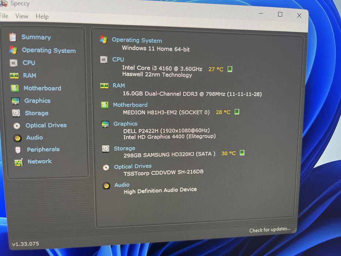This screenshot has width=341, height=256.
Task: Click the CPU chip icon in sidebar
Action: [14, 63]
